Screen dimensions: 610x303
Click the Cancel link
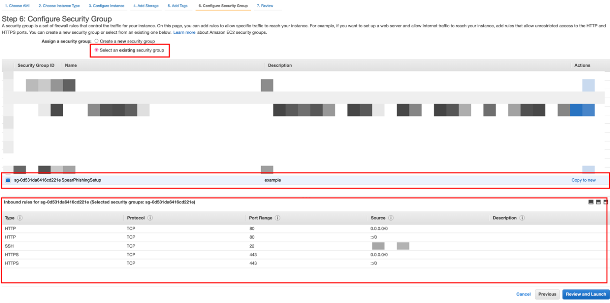tap(523, 294)
